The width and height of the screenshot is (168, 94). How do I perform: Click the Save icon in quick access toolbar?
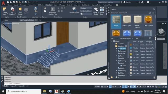[x=14, y=2]
